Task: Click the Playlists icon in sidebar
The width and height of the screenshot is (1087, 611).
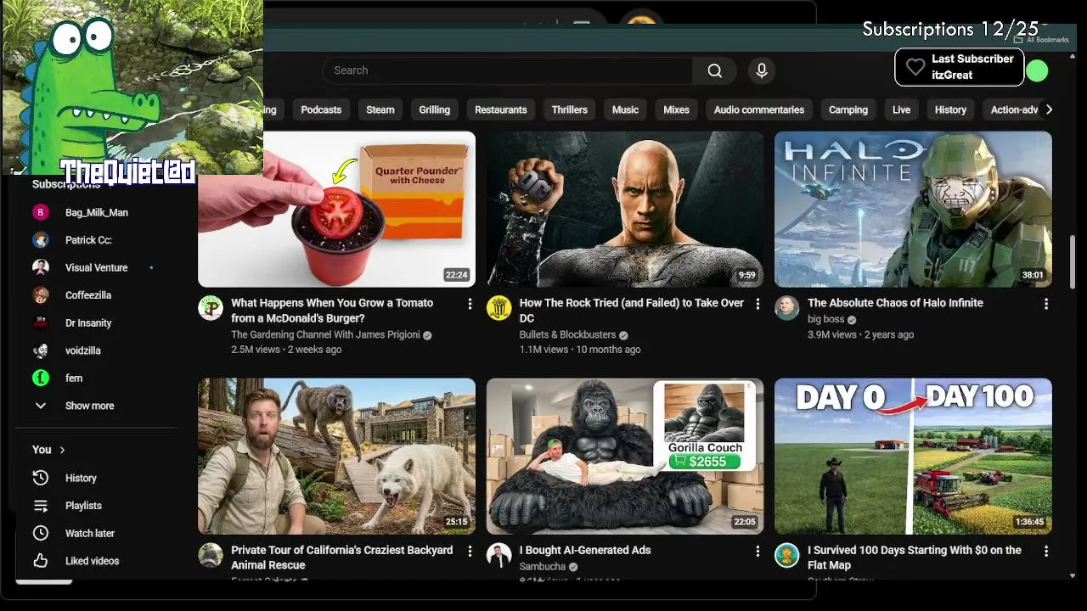Action: coord(41,506)
